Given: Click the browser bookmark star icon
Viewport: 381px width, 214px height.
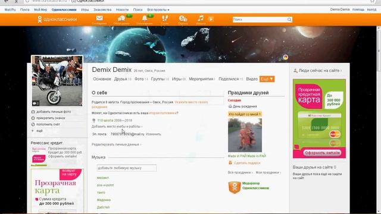Looking at the screenshot, I should pos(372,1).
